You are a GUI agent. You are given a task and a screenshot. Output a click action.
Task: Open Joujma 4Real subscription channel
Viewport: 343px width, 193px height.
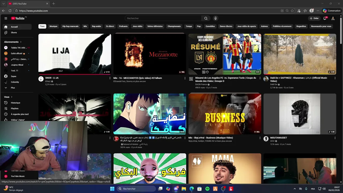(x=17, y=65)
